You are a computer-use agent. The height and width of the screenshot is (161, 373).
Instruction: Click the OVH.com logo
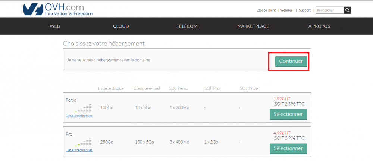[57, 10]
